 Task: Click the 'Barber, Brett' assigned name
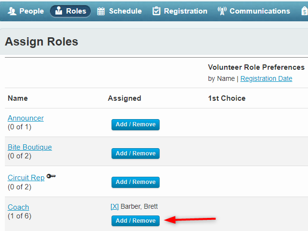(139, 206)
